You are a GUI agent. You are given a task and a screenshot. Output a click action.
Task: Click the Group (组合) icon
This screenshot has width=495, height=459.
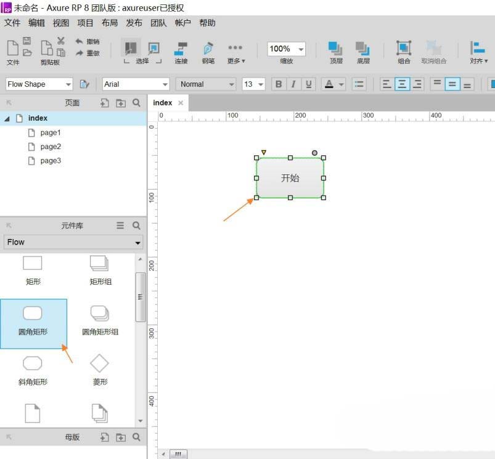404,52
